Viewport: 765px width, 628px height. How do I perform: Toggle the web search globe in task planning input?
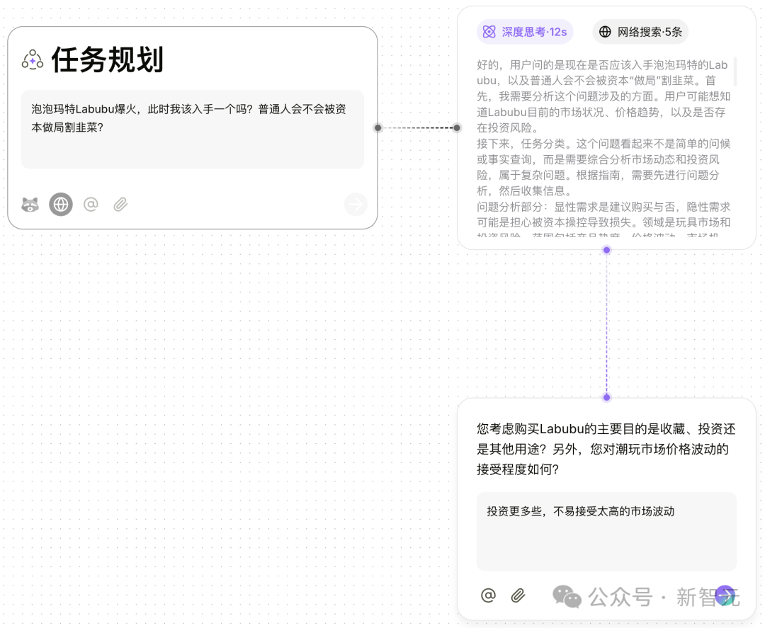coord(60,204)
